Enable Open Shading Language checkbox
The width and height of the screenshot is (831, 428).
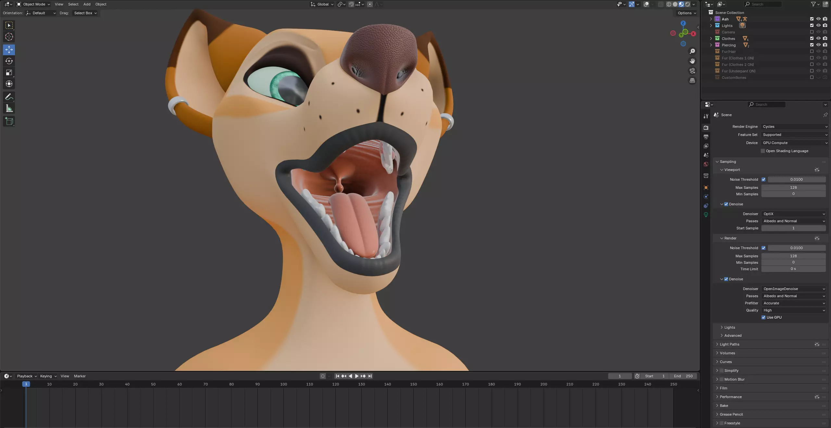click(763, 151)
